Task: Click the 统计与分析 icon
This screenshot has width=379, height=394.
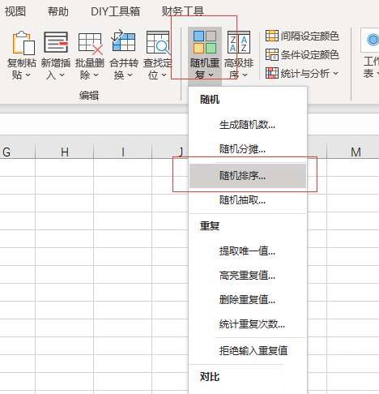Action: (272, 73)
